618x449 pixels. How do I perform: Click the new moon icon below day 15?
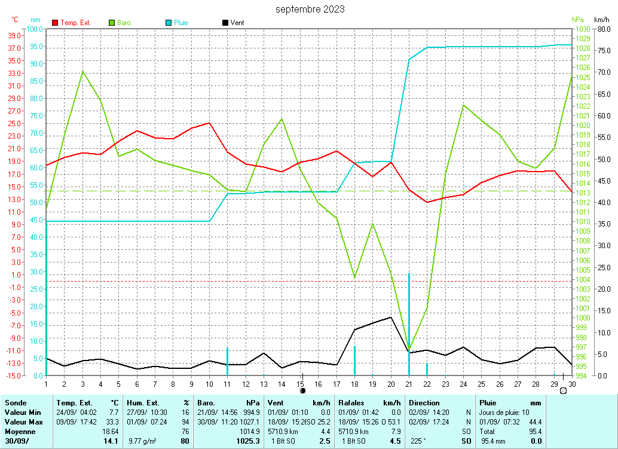tap(302, 390)
